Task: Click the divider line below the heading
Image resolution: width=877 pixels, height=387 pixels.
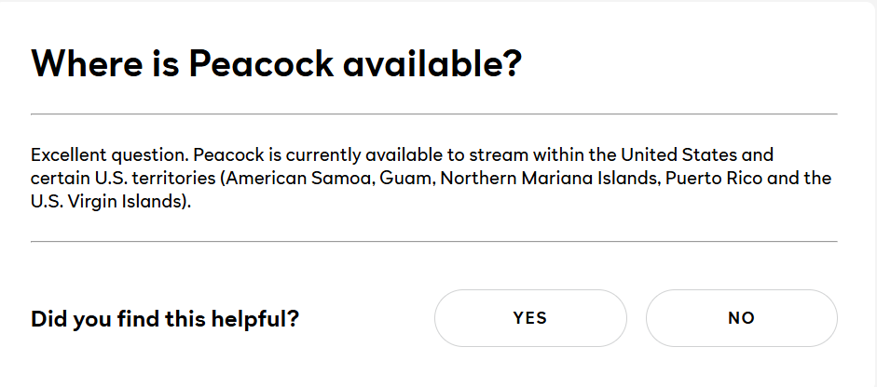Action: click(434, 113)
